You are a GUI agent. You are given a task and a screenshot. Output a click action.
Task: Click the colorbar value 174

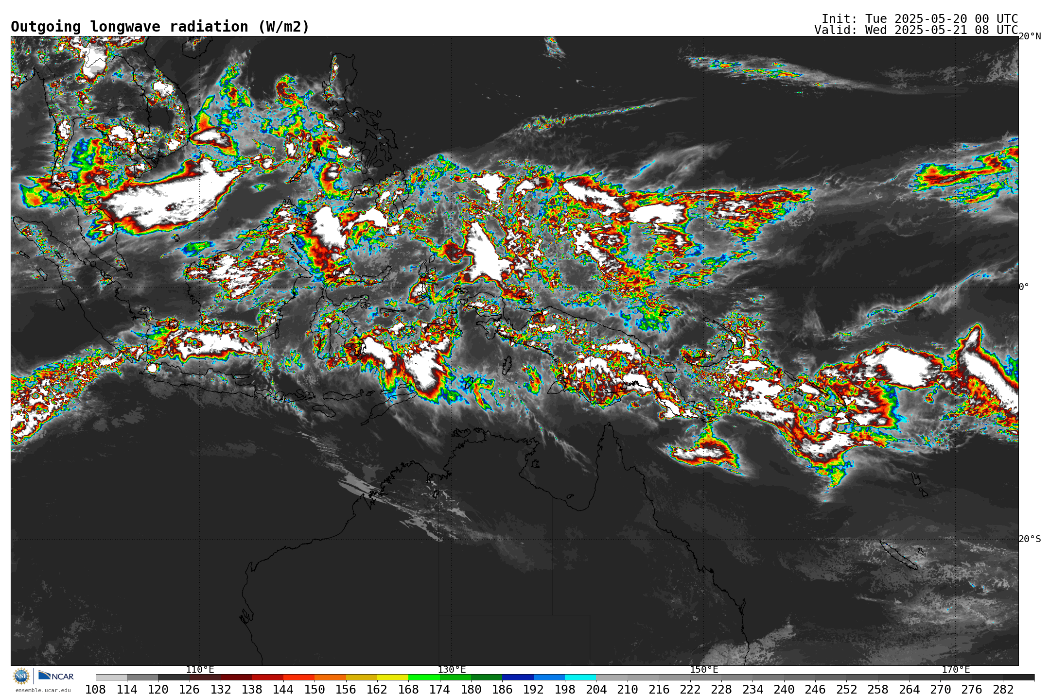439,690
